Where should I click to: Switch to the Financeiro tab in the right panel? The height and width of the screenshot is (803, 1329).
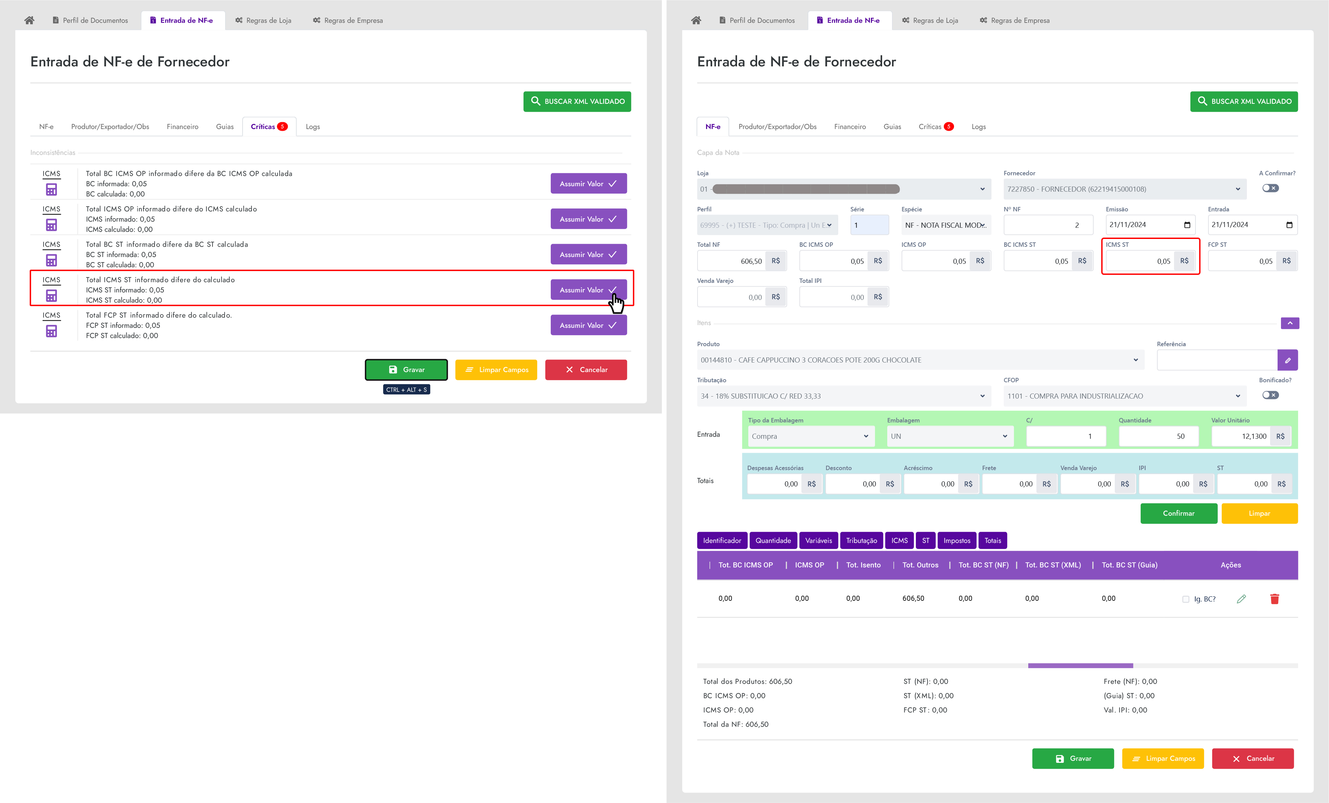(849, 127)
